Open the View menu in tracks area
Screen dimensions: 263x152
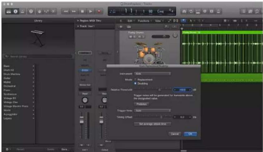[158, 21]
